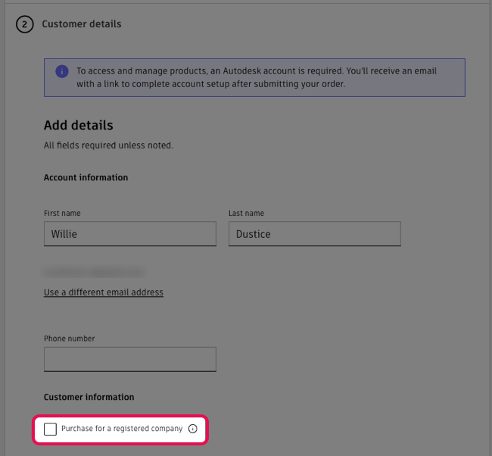Click the "Purchase for a registered company" label
This screenshot has width=492, height=456.
(x=122, y=429)
